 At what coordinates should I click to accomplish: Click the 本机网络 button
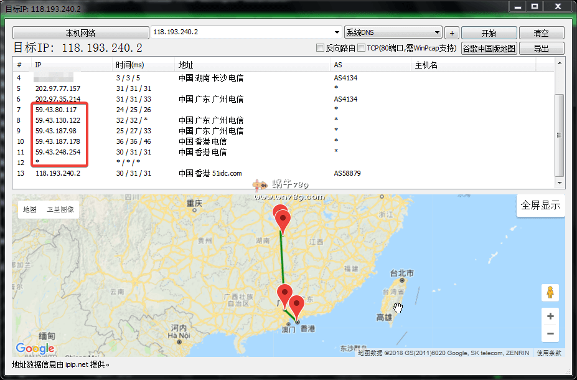tap(80, 33)
